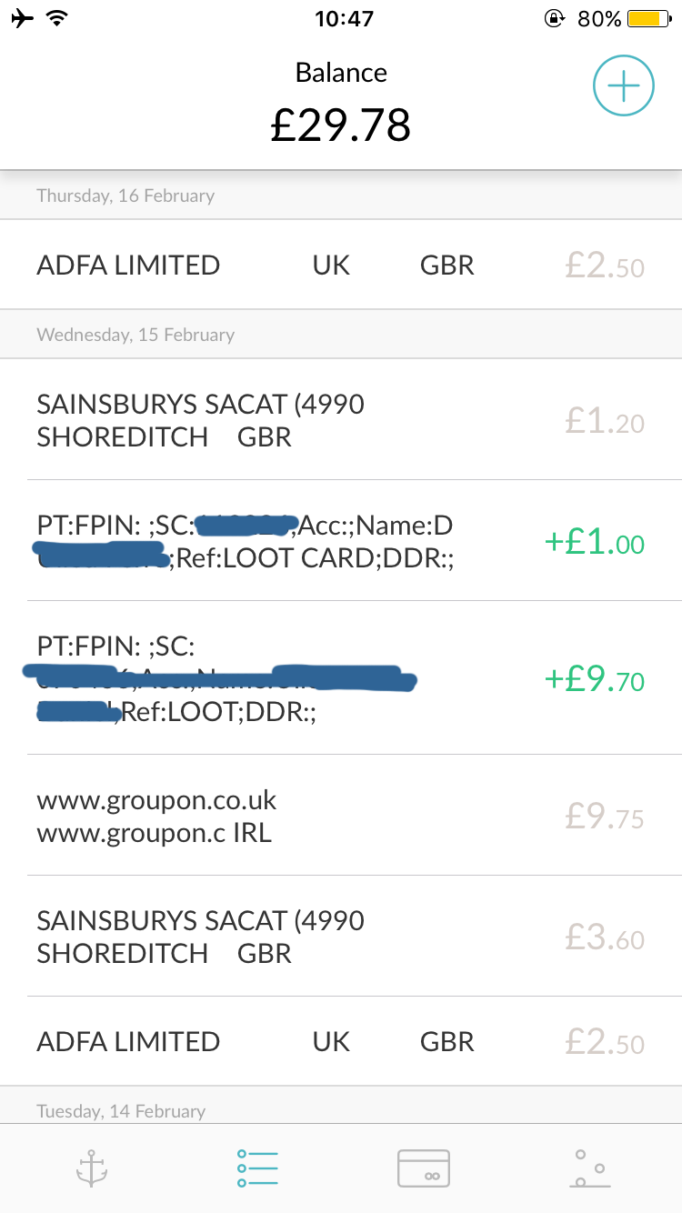Tap the £29.78 balance amount
The height and width of the screenshot is (1213, 682).
[x=341, y=125]
